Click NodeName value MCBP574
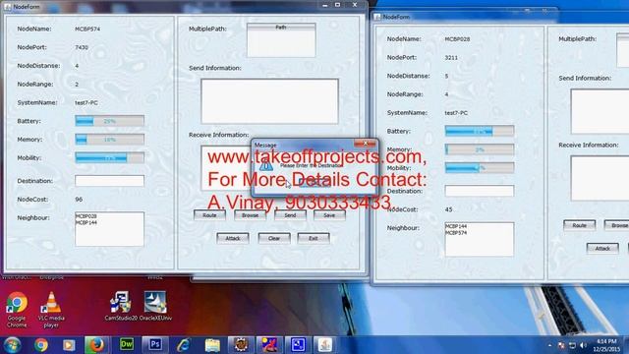The height and width of the screenshot is (354, 629). [87, 29]
